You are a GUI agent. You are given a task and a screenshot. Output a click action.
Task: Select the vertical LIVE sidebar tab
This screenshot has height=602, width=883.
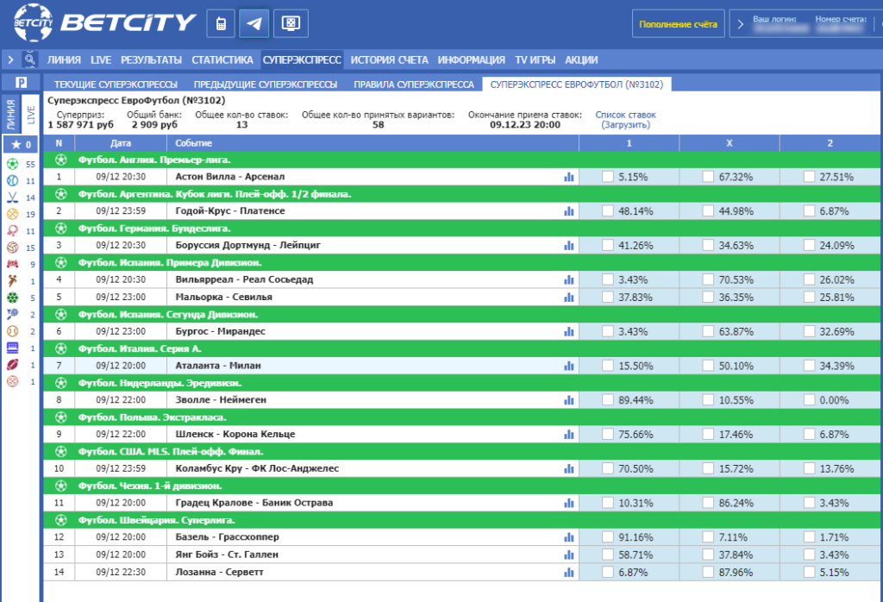[30, 115]
